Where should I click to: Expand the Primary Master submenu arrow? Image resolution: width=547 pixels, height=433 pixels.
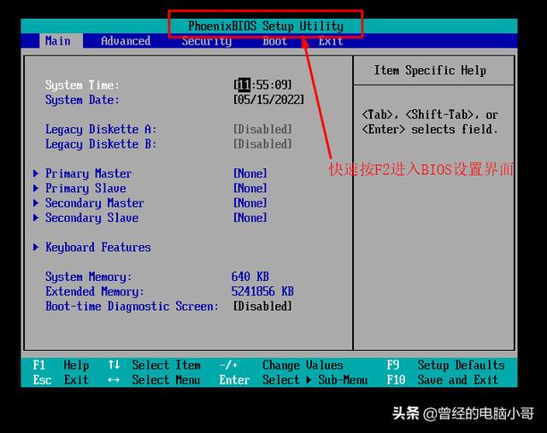click(x=36, y=173)
